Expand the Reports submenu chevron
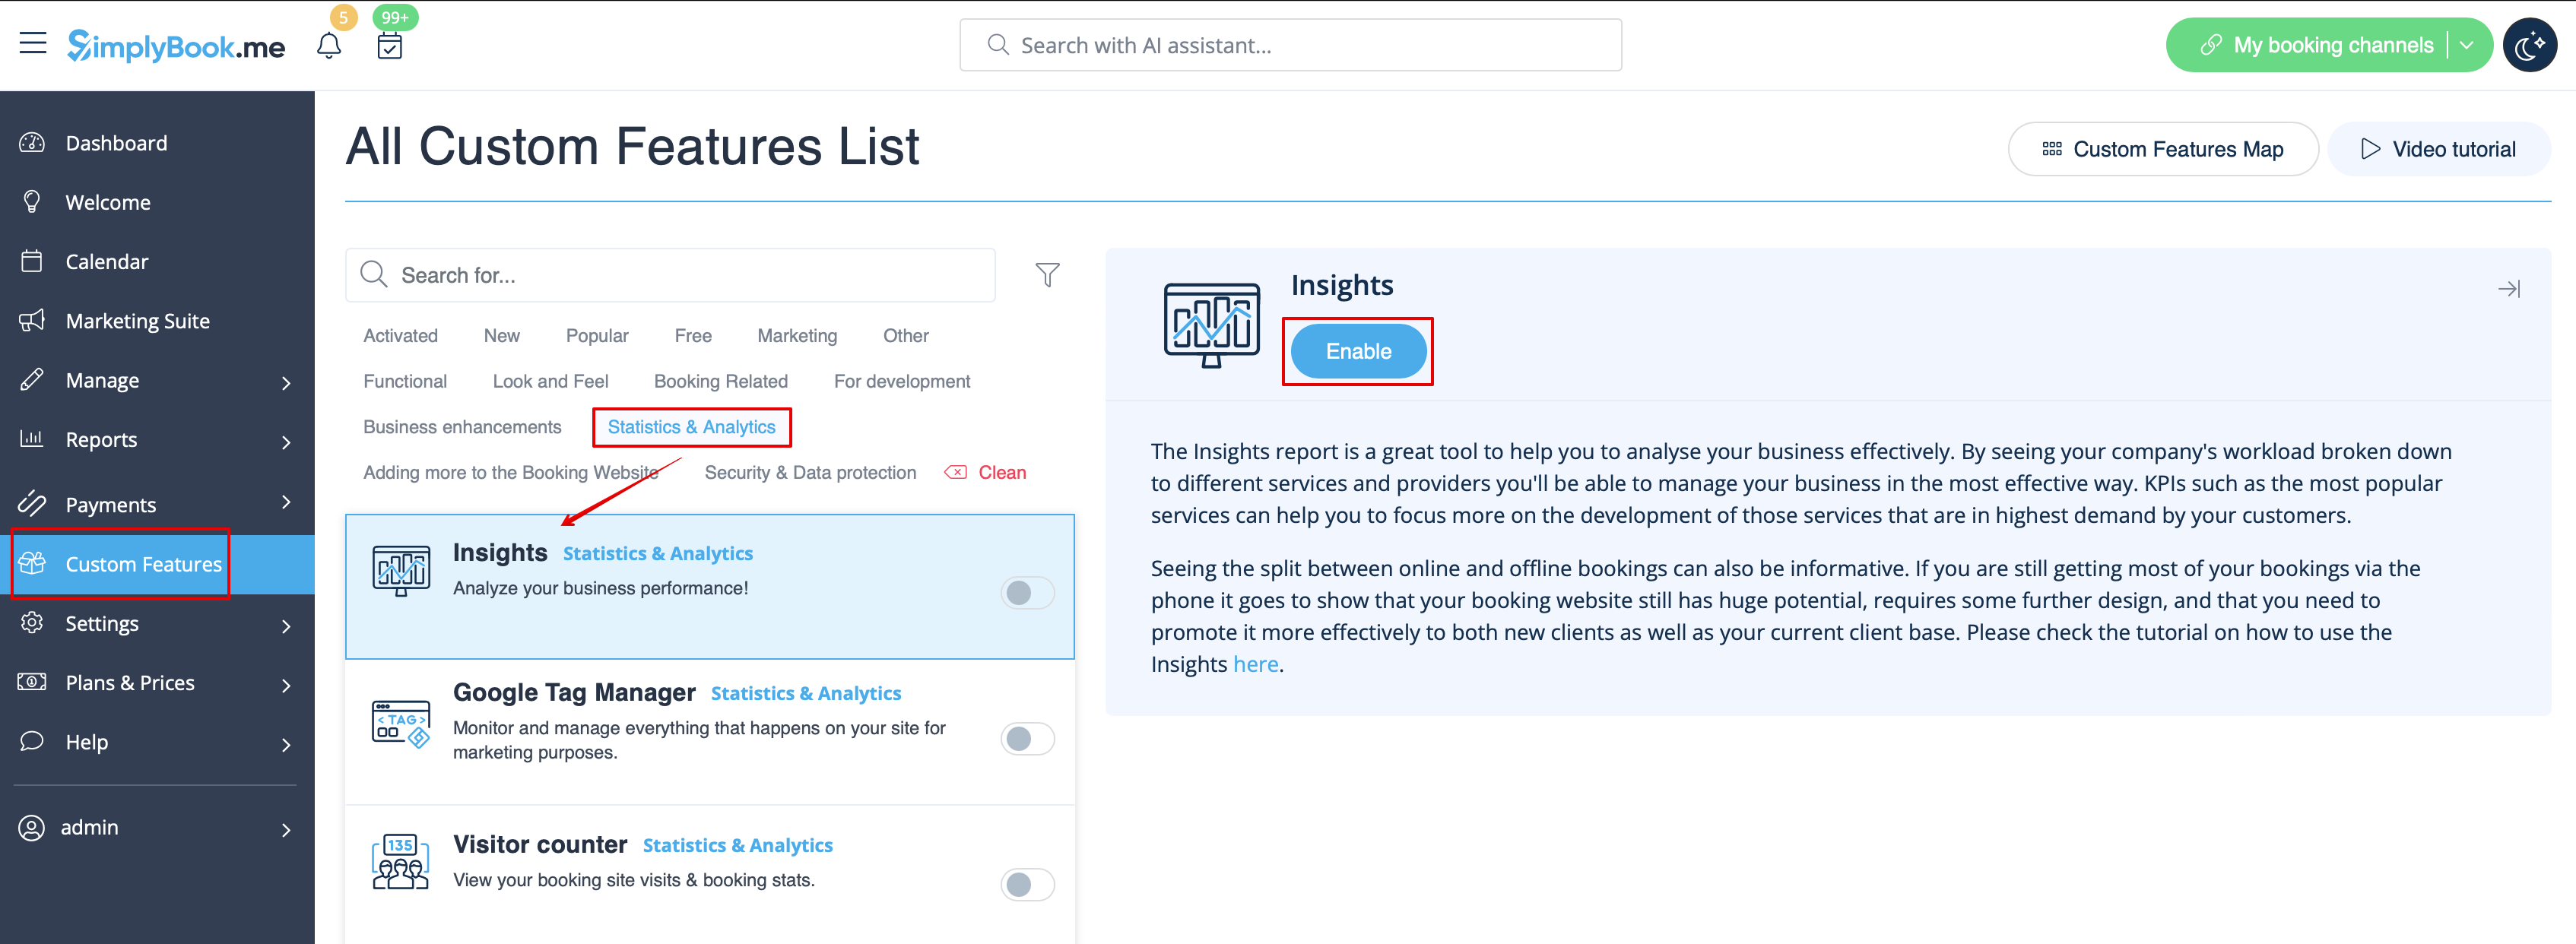 [286, 442]
